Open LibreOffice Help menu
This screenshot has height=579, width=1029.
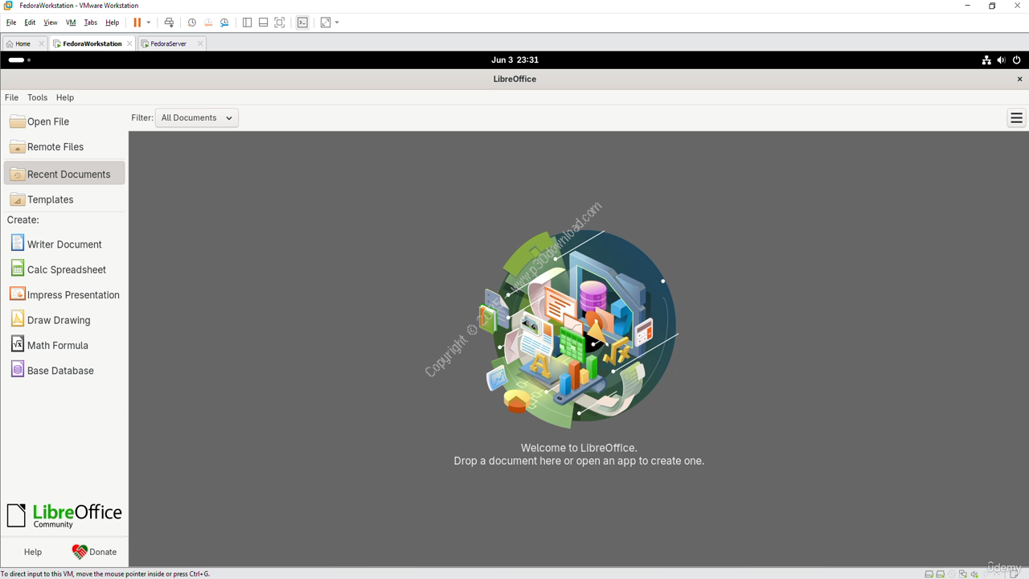pyautogui.click(x=65, y=97)
